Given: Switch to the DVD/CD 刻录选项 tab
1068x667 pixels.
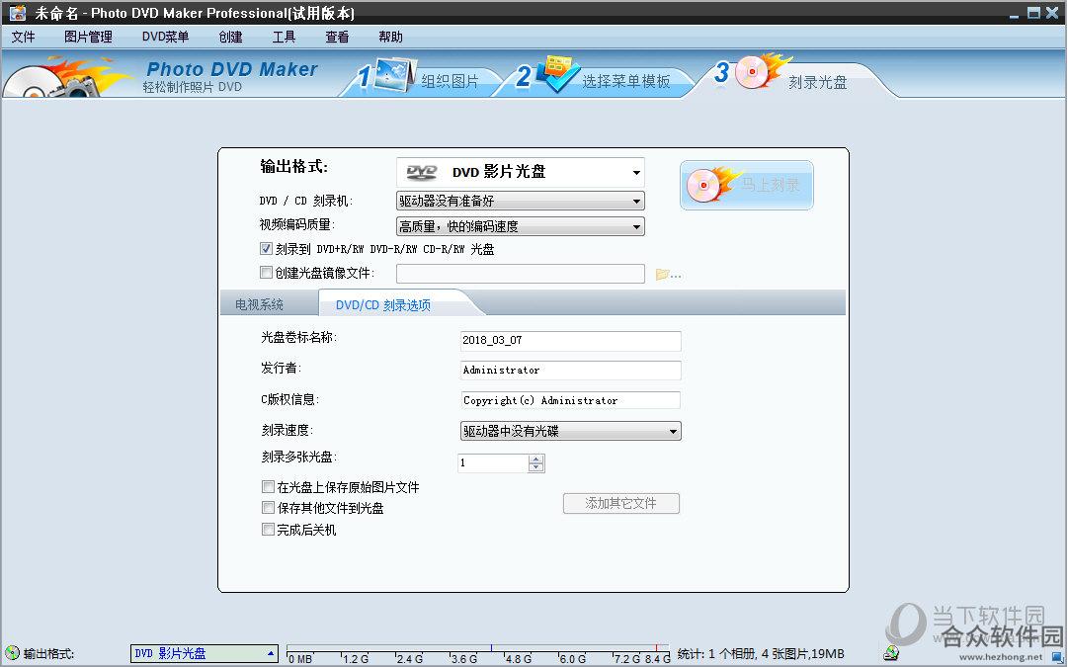Looking at the screenshot, I should [x=382, y=305].
